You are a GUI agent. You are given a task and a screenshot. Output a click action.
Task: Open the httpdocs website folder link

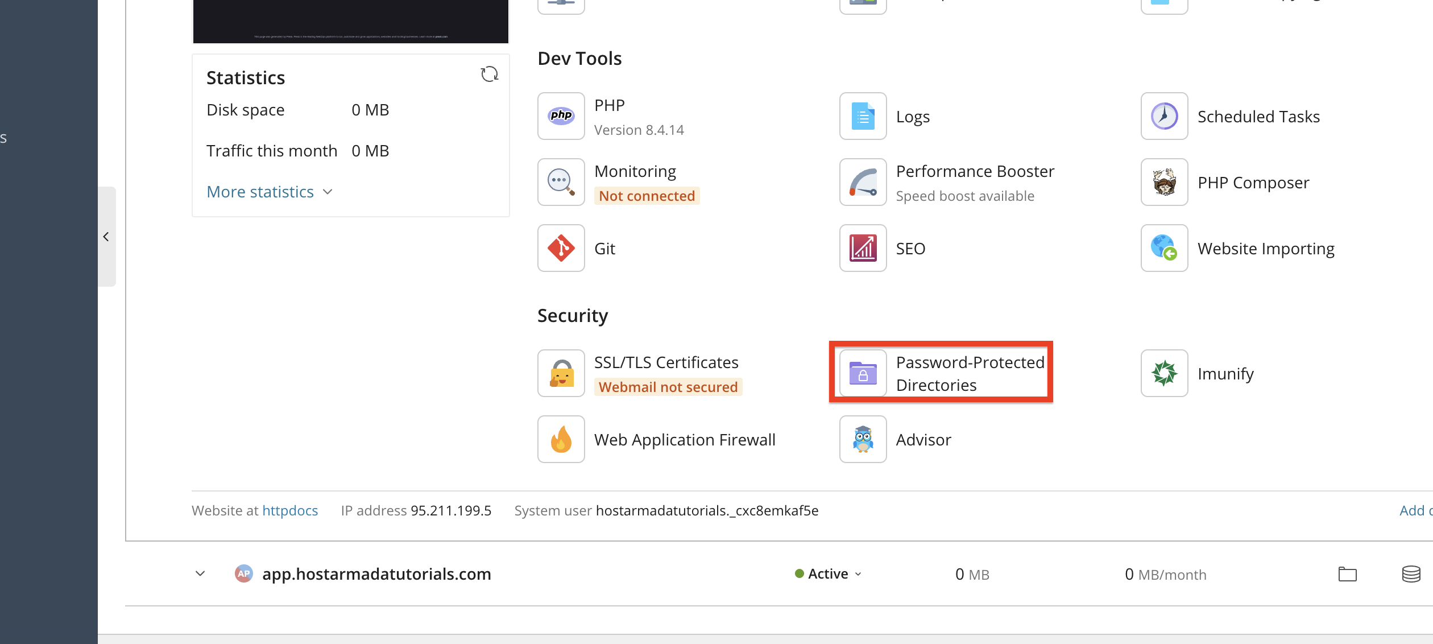pos(290,511)
